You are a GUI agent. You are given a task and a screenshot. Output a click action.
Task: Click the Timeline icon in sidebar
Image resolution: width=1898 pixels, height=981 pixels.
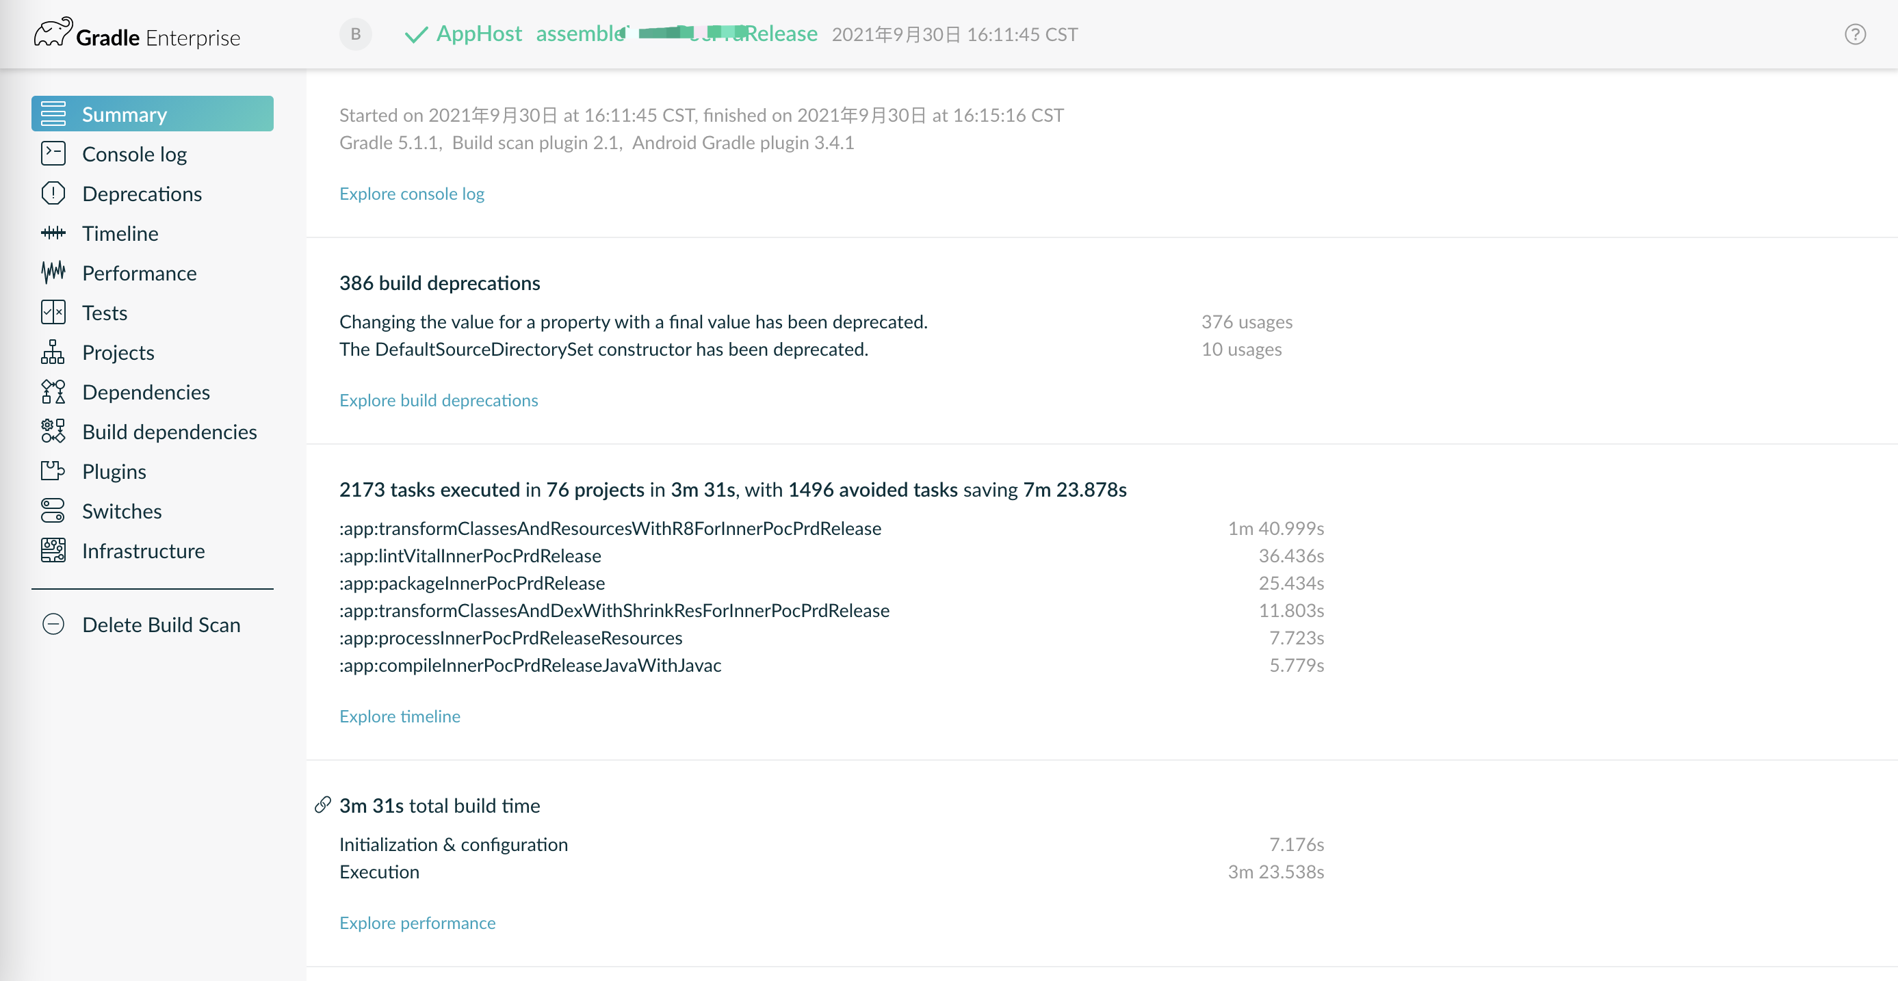coord(53,233)
